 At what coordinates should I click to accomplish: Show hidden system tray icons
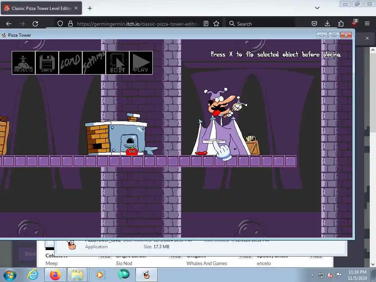[x=312, y=275]
